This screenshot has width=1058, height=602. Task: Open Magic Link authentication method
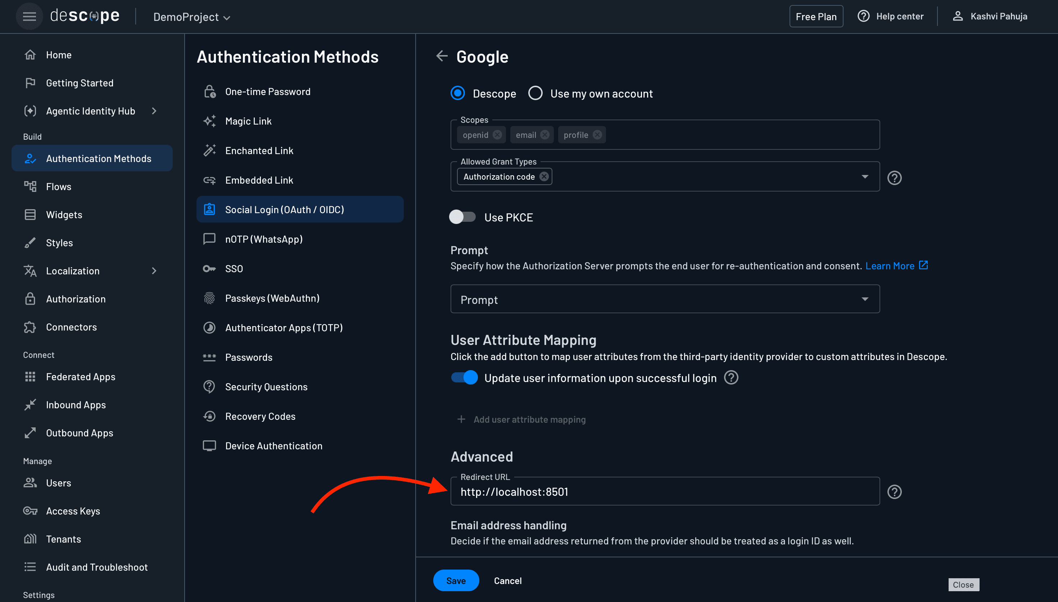[x=248, y=121]
